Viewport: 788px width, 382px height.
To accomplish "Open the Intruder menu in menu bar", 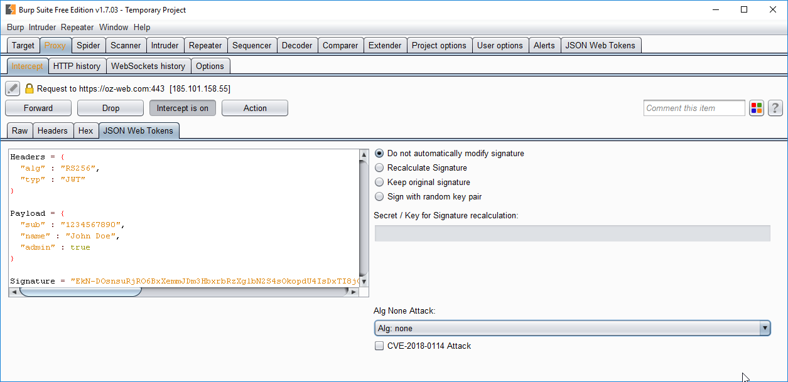I will 43,27.
